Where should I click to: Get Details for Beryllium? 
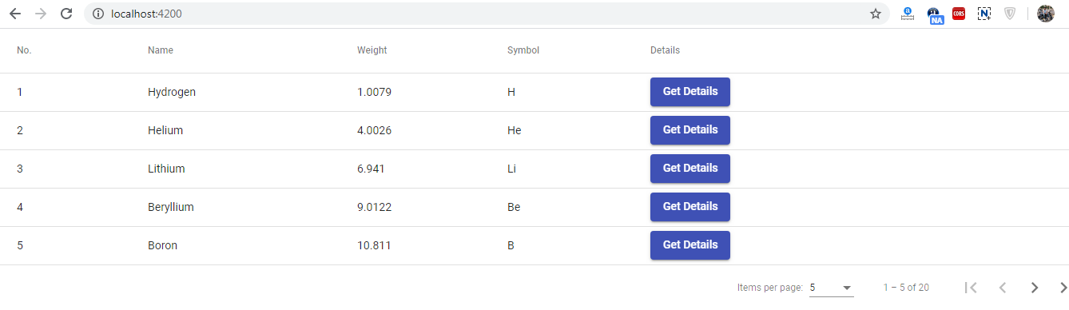point(690,207)
